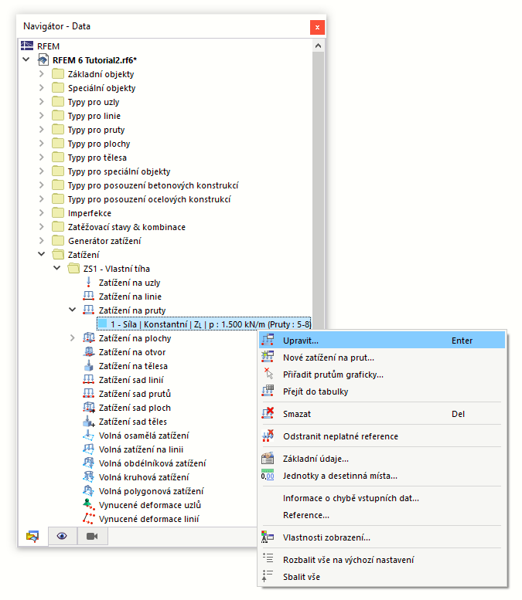Click the RFEM root icon

pyautogui.click(x=27, y=46)
